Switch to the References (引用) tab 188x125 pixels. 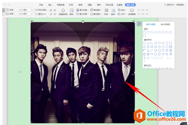pos(71,5)
